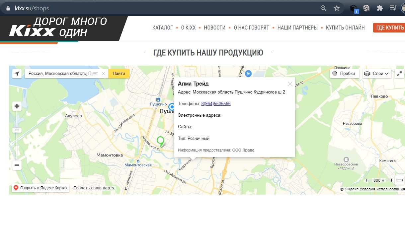Click Создать свою карту link

(94, 188)
